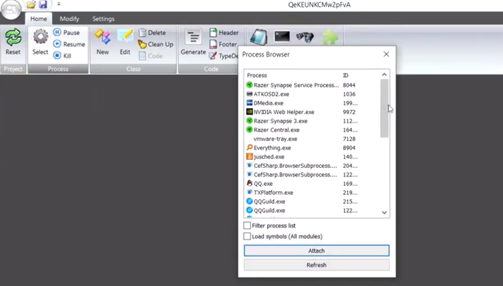This screenshot has width=503, height=286.
Task: Click the Kill process icon
Action: click(57, 56)
